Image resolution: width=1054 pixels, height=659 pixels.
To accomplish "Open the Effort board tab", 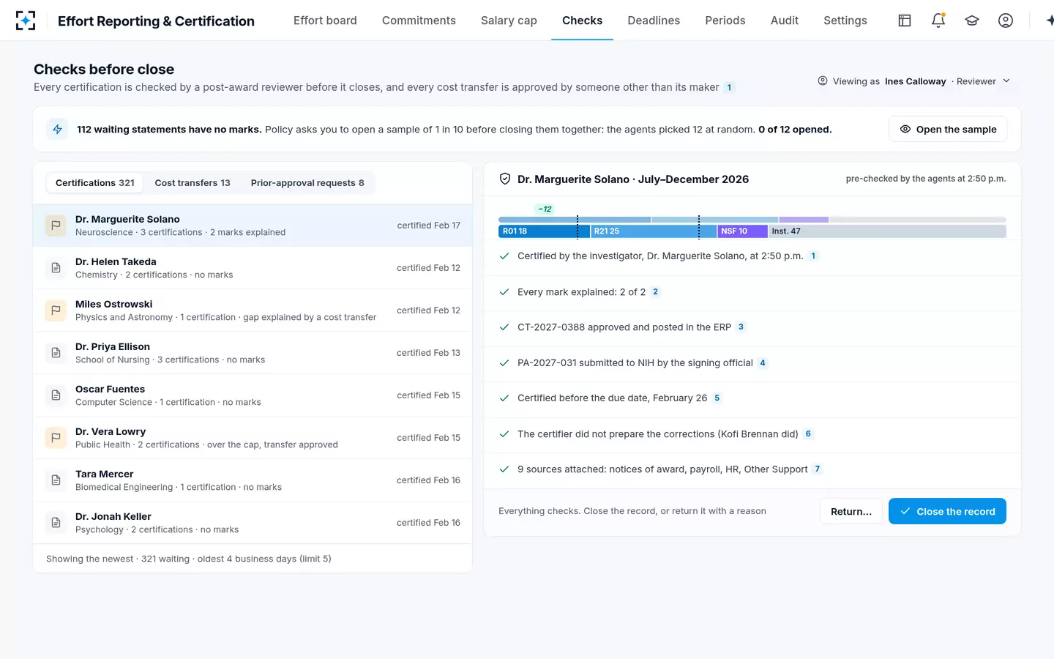I will coord(325,21).
